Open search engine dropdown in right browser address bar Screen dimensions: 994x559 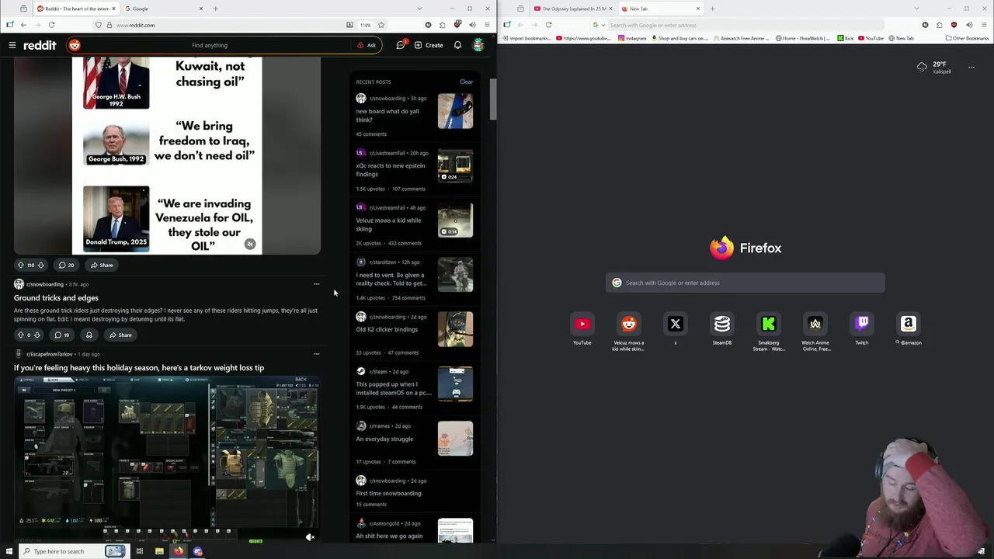(x=596, y=25)
